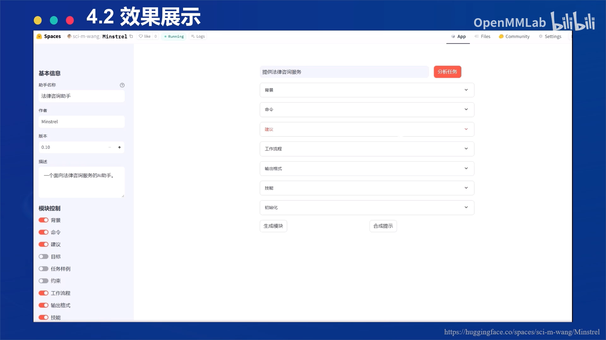The height and width of the screenshot is (340, 606).
Task: Toggle off the 输出格式 module switch
Action: point(44,305)
